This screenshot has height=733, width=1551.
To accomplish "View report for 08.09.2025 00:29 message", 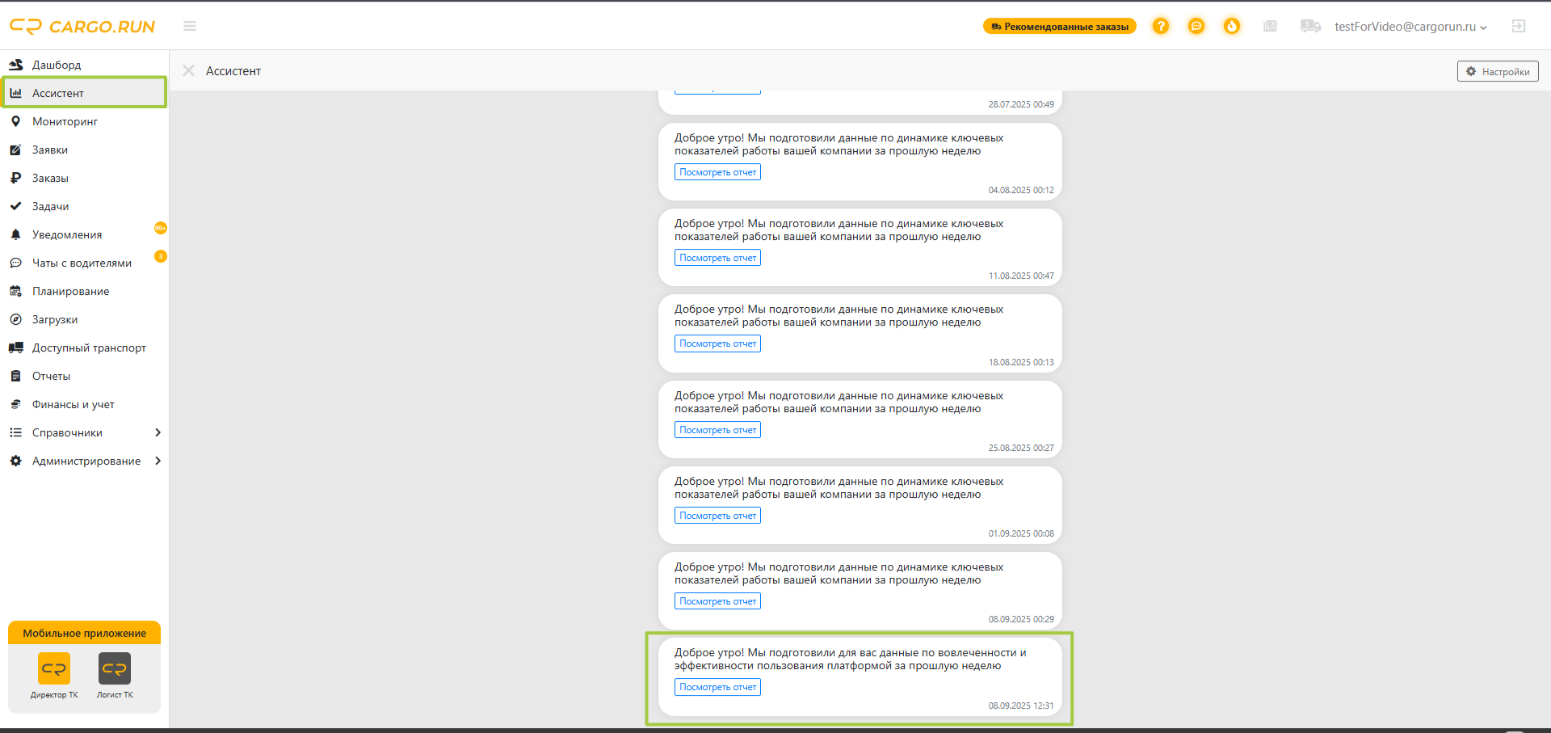I will click(x=717, y=601).
